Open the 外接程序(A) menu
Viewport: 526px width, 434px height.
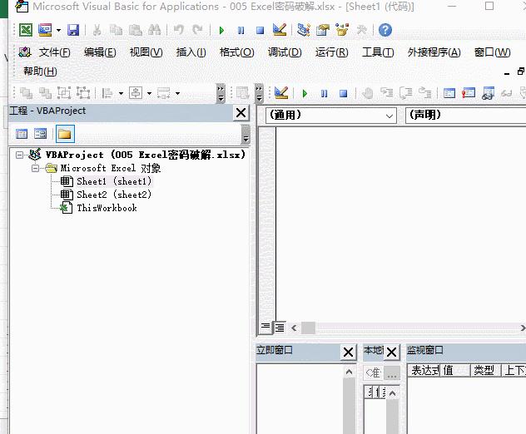click(x=434, y=52)
